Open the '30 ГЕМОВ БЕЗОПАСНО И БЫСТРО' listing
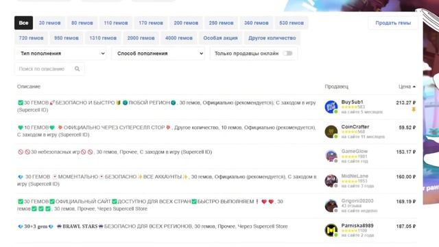This screenshot has width=439, height=247. (x=167, y=106)
